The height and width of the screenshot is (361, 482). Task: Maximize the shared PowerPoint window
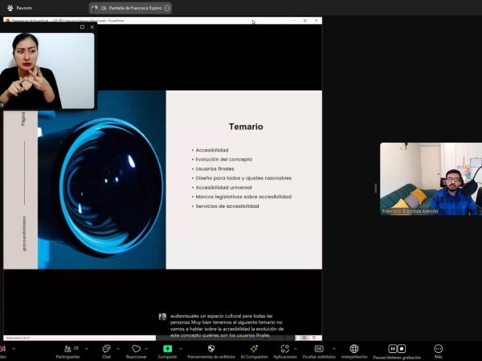pos(305,21)
